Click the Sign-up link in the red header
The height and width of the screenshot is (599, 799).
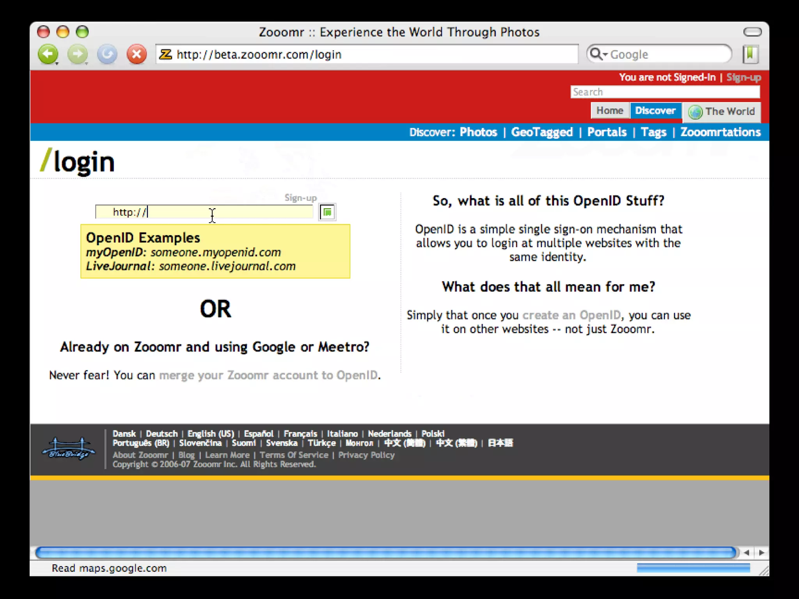(x=744, y=77)
